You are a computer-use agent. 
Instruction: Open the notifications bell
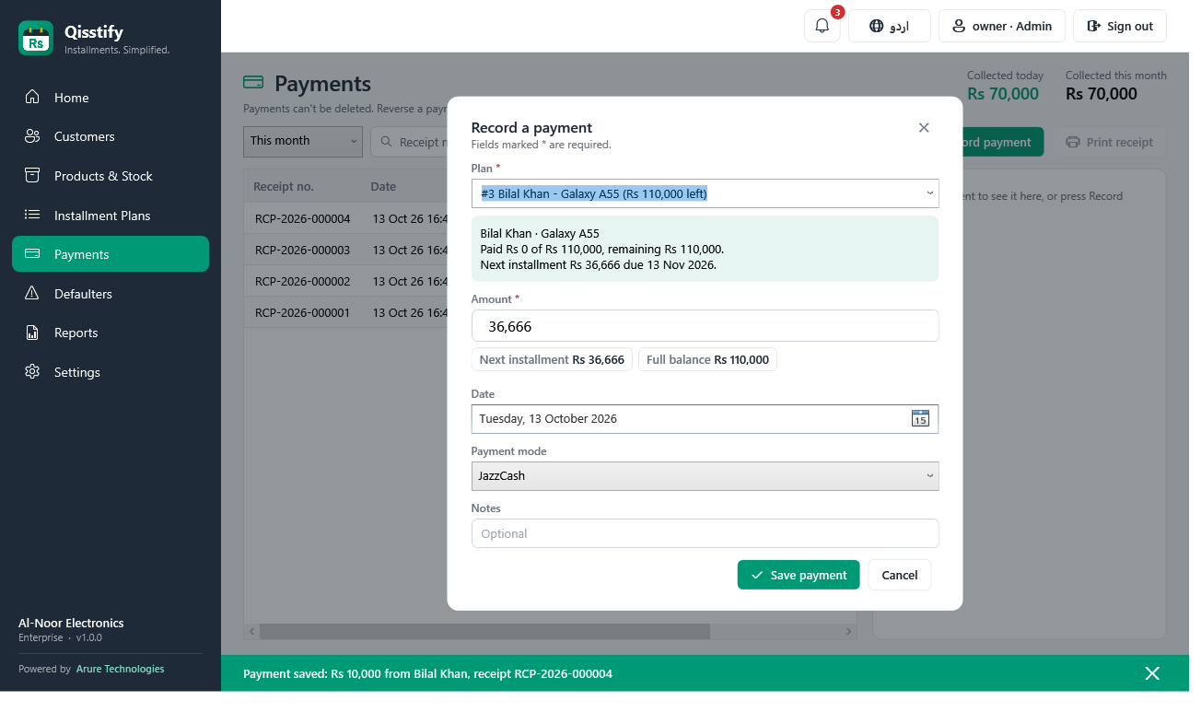pos(822,26)
